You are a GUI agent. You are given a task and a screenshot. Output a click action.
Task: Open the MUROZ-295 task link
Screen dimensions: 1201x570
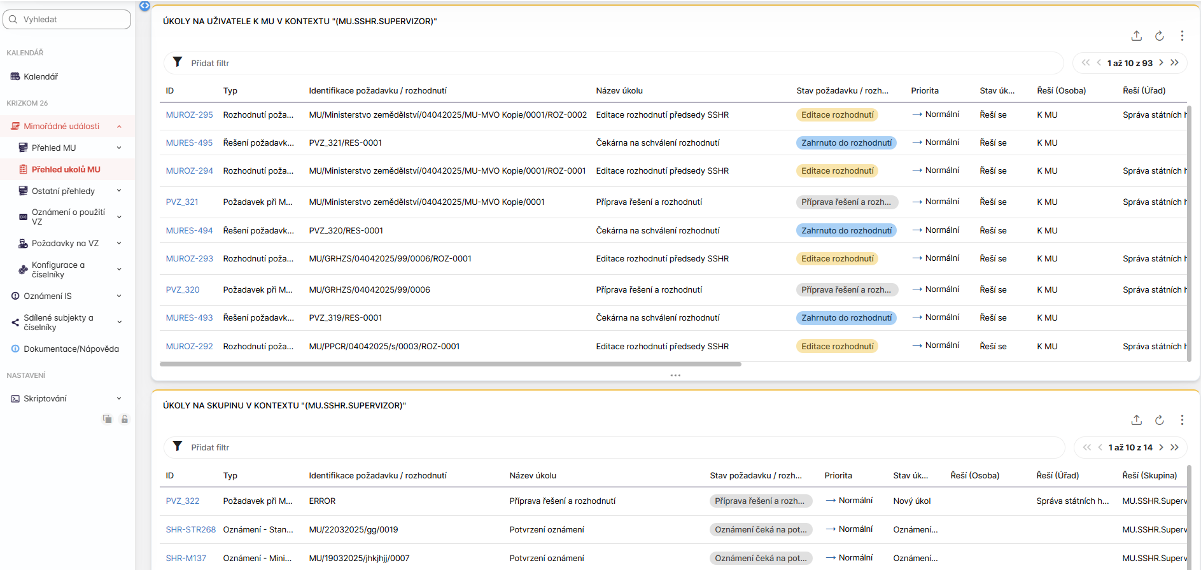[x=189, y=115]
